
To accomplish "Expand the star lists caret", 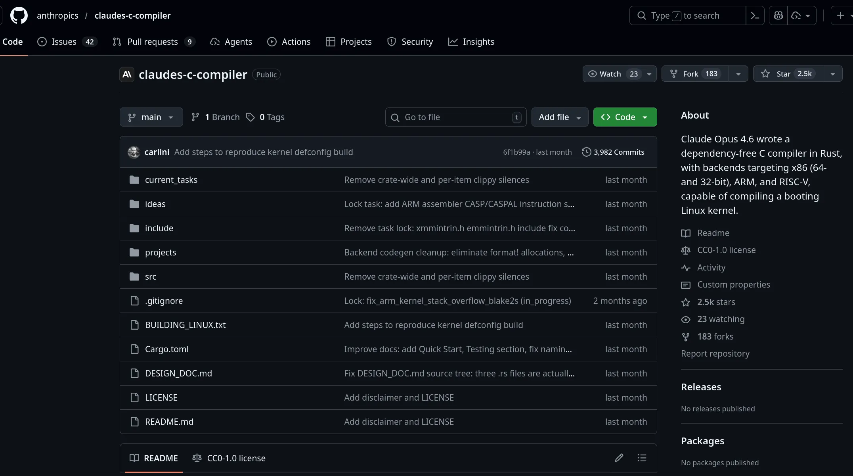I will (833, 74).
